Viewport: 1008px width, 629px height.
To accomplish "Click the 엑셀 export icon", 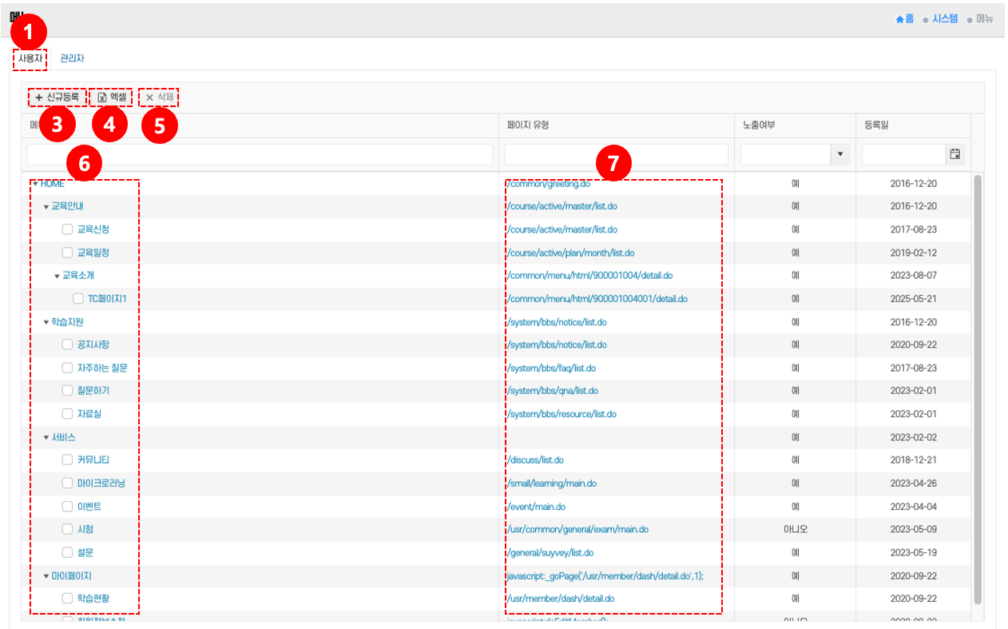I will (x=101, y=98).
